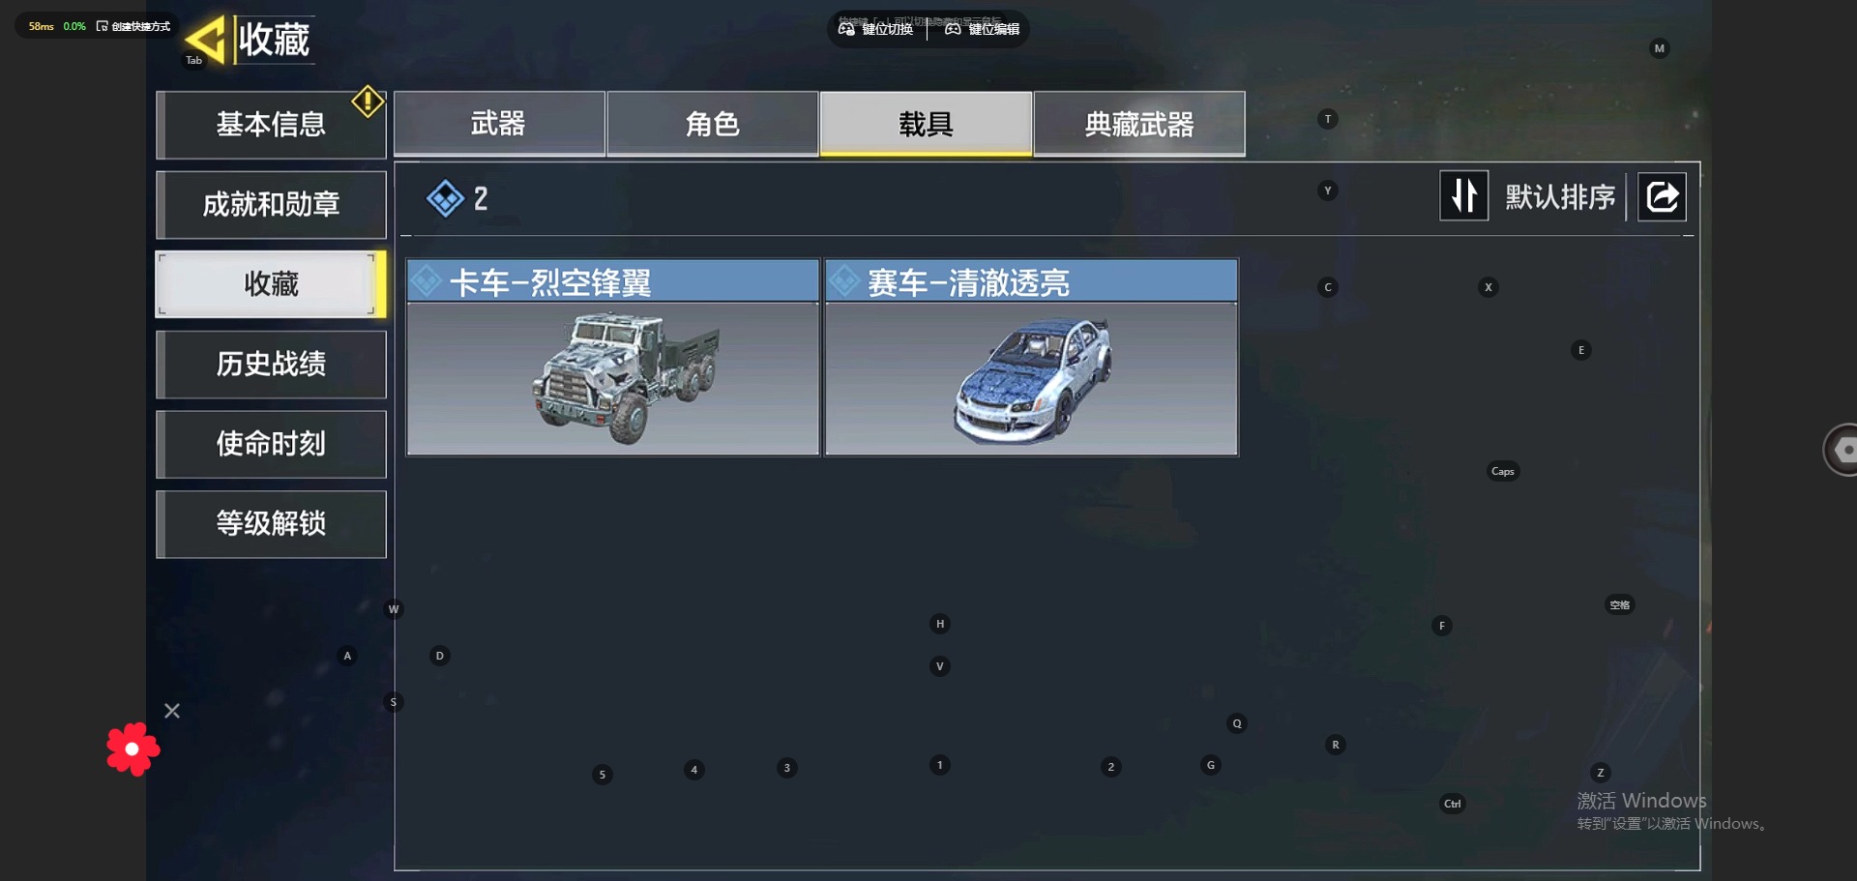Open the 等级解锁 section
1857x881 pixels.
[271, 524]
